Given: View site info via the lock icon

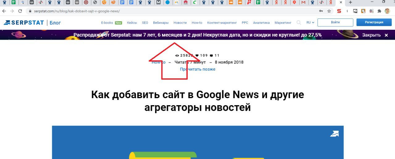Looking at the screenshot, I should 30,11.
